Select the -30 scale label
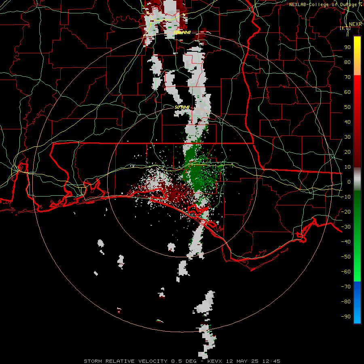Viewport: 364px width, 364px height. [x=346, y=227]
